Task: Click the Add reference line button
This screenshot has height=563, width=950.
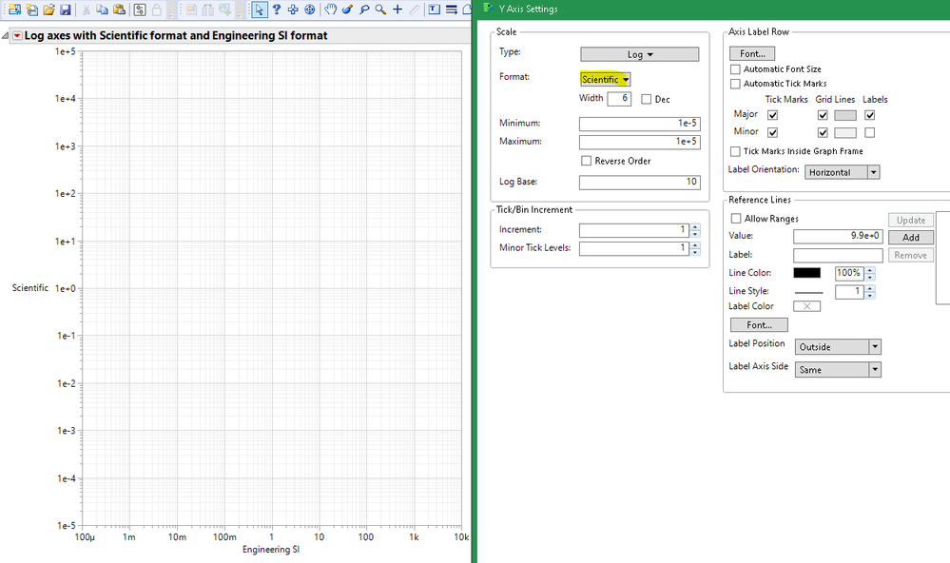Action: [x=911, y=238]
